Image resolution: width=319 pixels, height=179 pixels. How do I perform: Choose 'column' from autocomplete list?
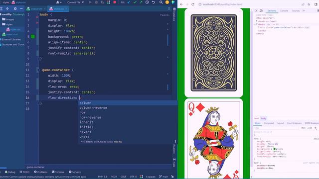click(x=128, y=103)
